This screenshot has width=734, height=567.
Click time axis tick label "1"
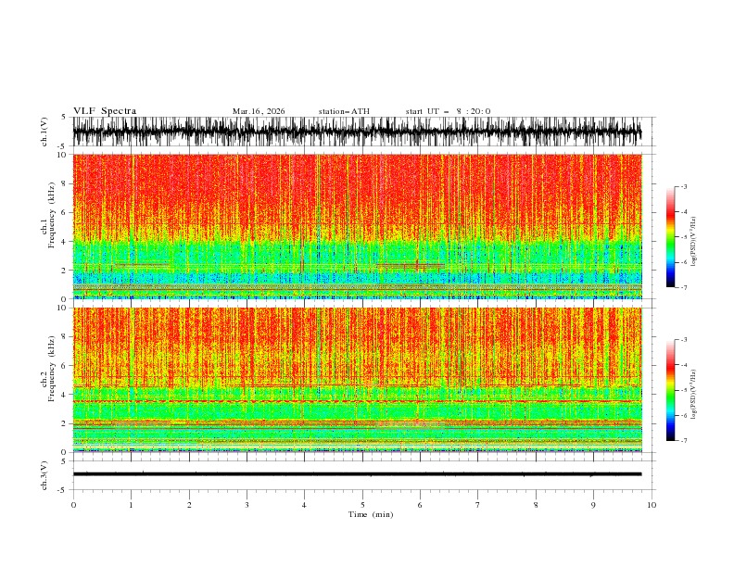131,505
